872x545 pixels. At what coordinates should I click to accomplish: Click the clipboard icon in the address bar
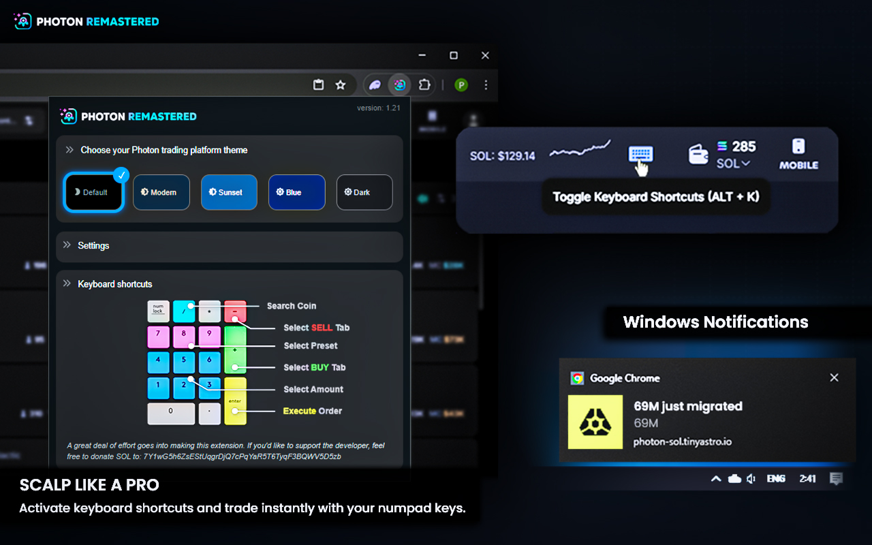click(318, 85)
